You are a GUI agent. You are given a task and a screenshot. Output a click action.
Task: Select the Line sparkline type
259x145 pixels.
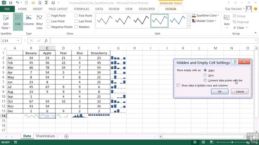18,22
